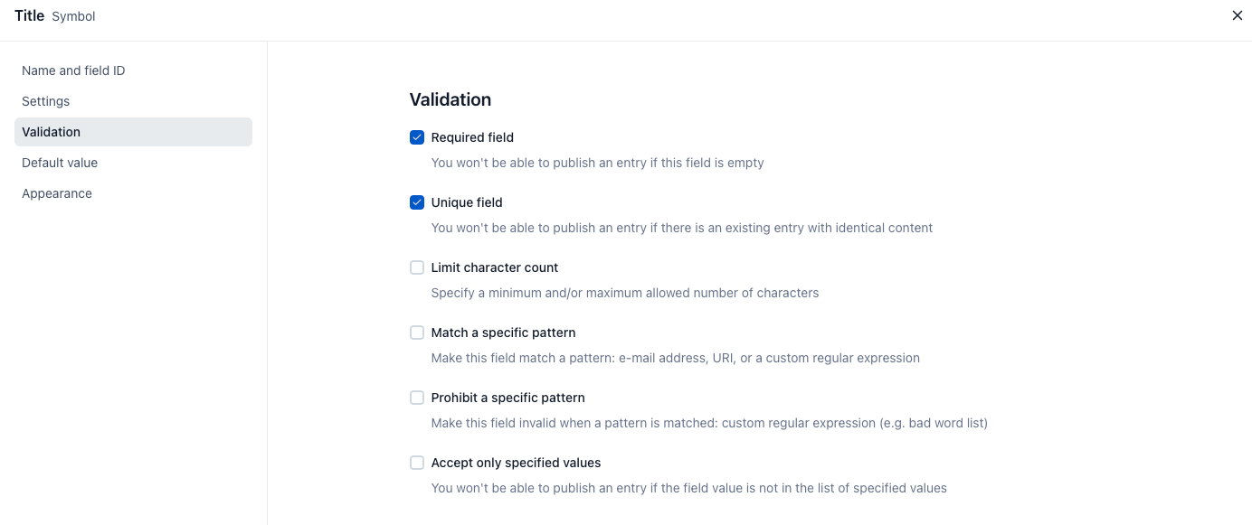The image size is (1252, 525).
Task: Click the Title field name
Action: (29, 15)
